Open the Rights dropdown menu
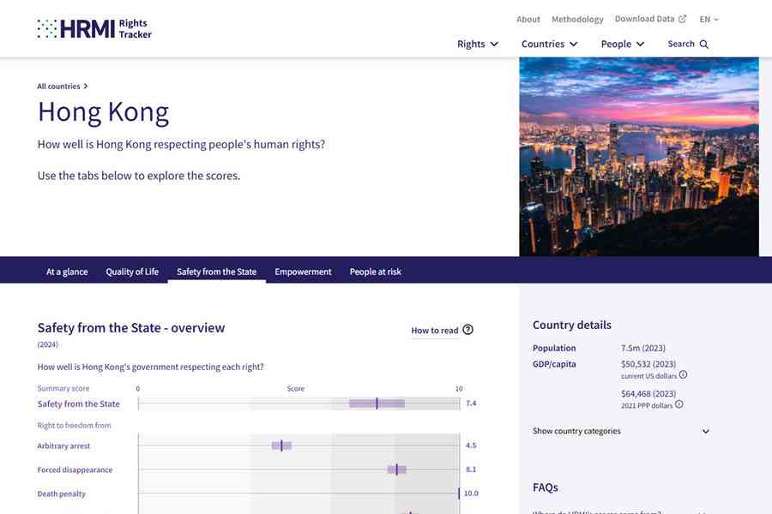The height and width of the screenshot is (514, 772). pyautogui.click(x=478, y=44)
